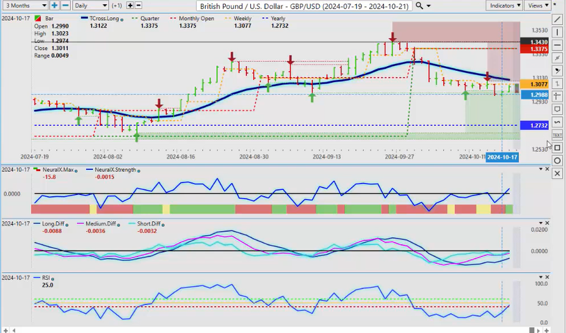Choose the comment callout tool

[x=557, y=109]
